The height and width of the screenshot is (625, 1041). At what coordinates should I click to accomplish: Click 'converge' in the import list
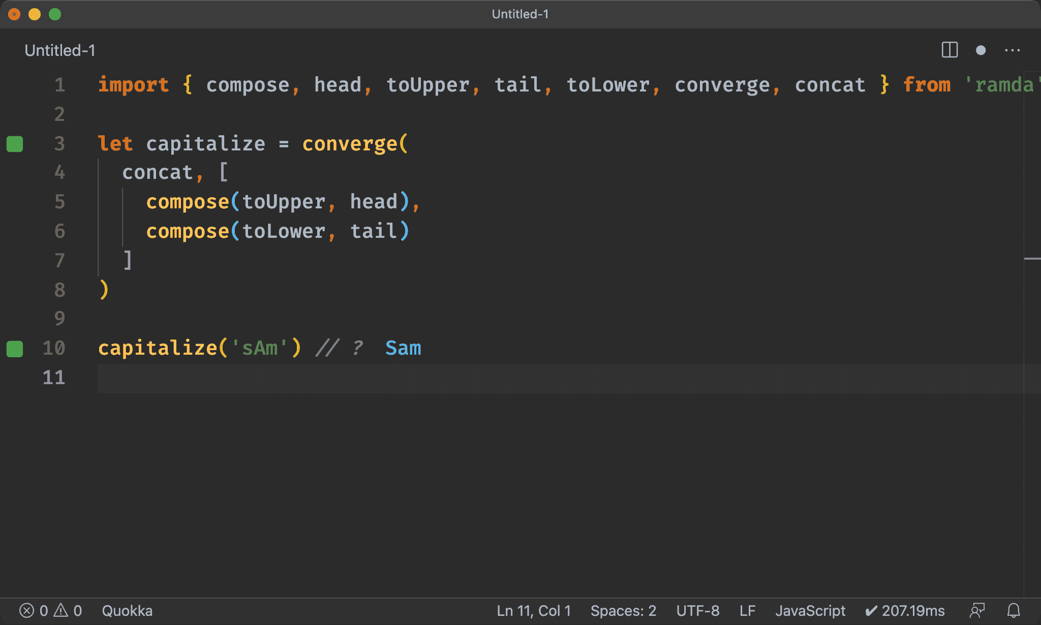click(722, 85)
